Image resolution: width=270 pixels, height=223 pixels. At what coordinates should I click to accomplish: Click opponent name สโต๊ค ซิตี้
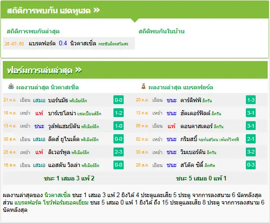point(192,165)
